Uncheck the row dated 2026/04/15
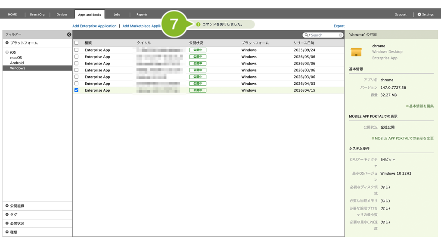 [77, 90]
